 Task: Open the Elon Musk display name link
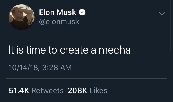(x=58, y=12)
